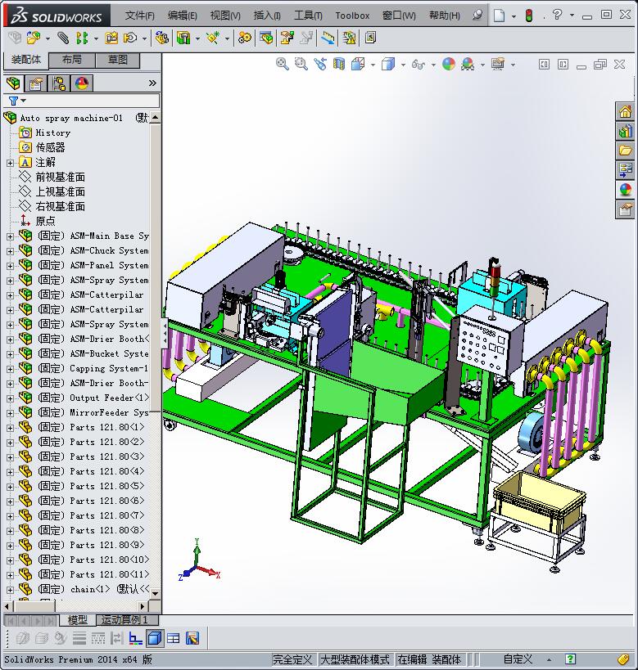Click the 自定义 units button in status bar
The width and height of the screenshot is (638, 670).
coord(518,659)
